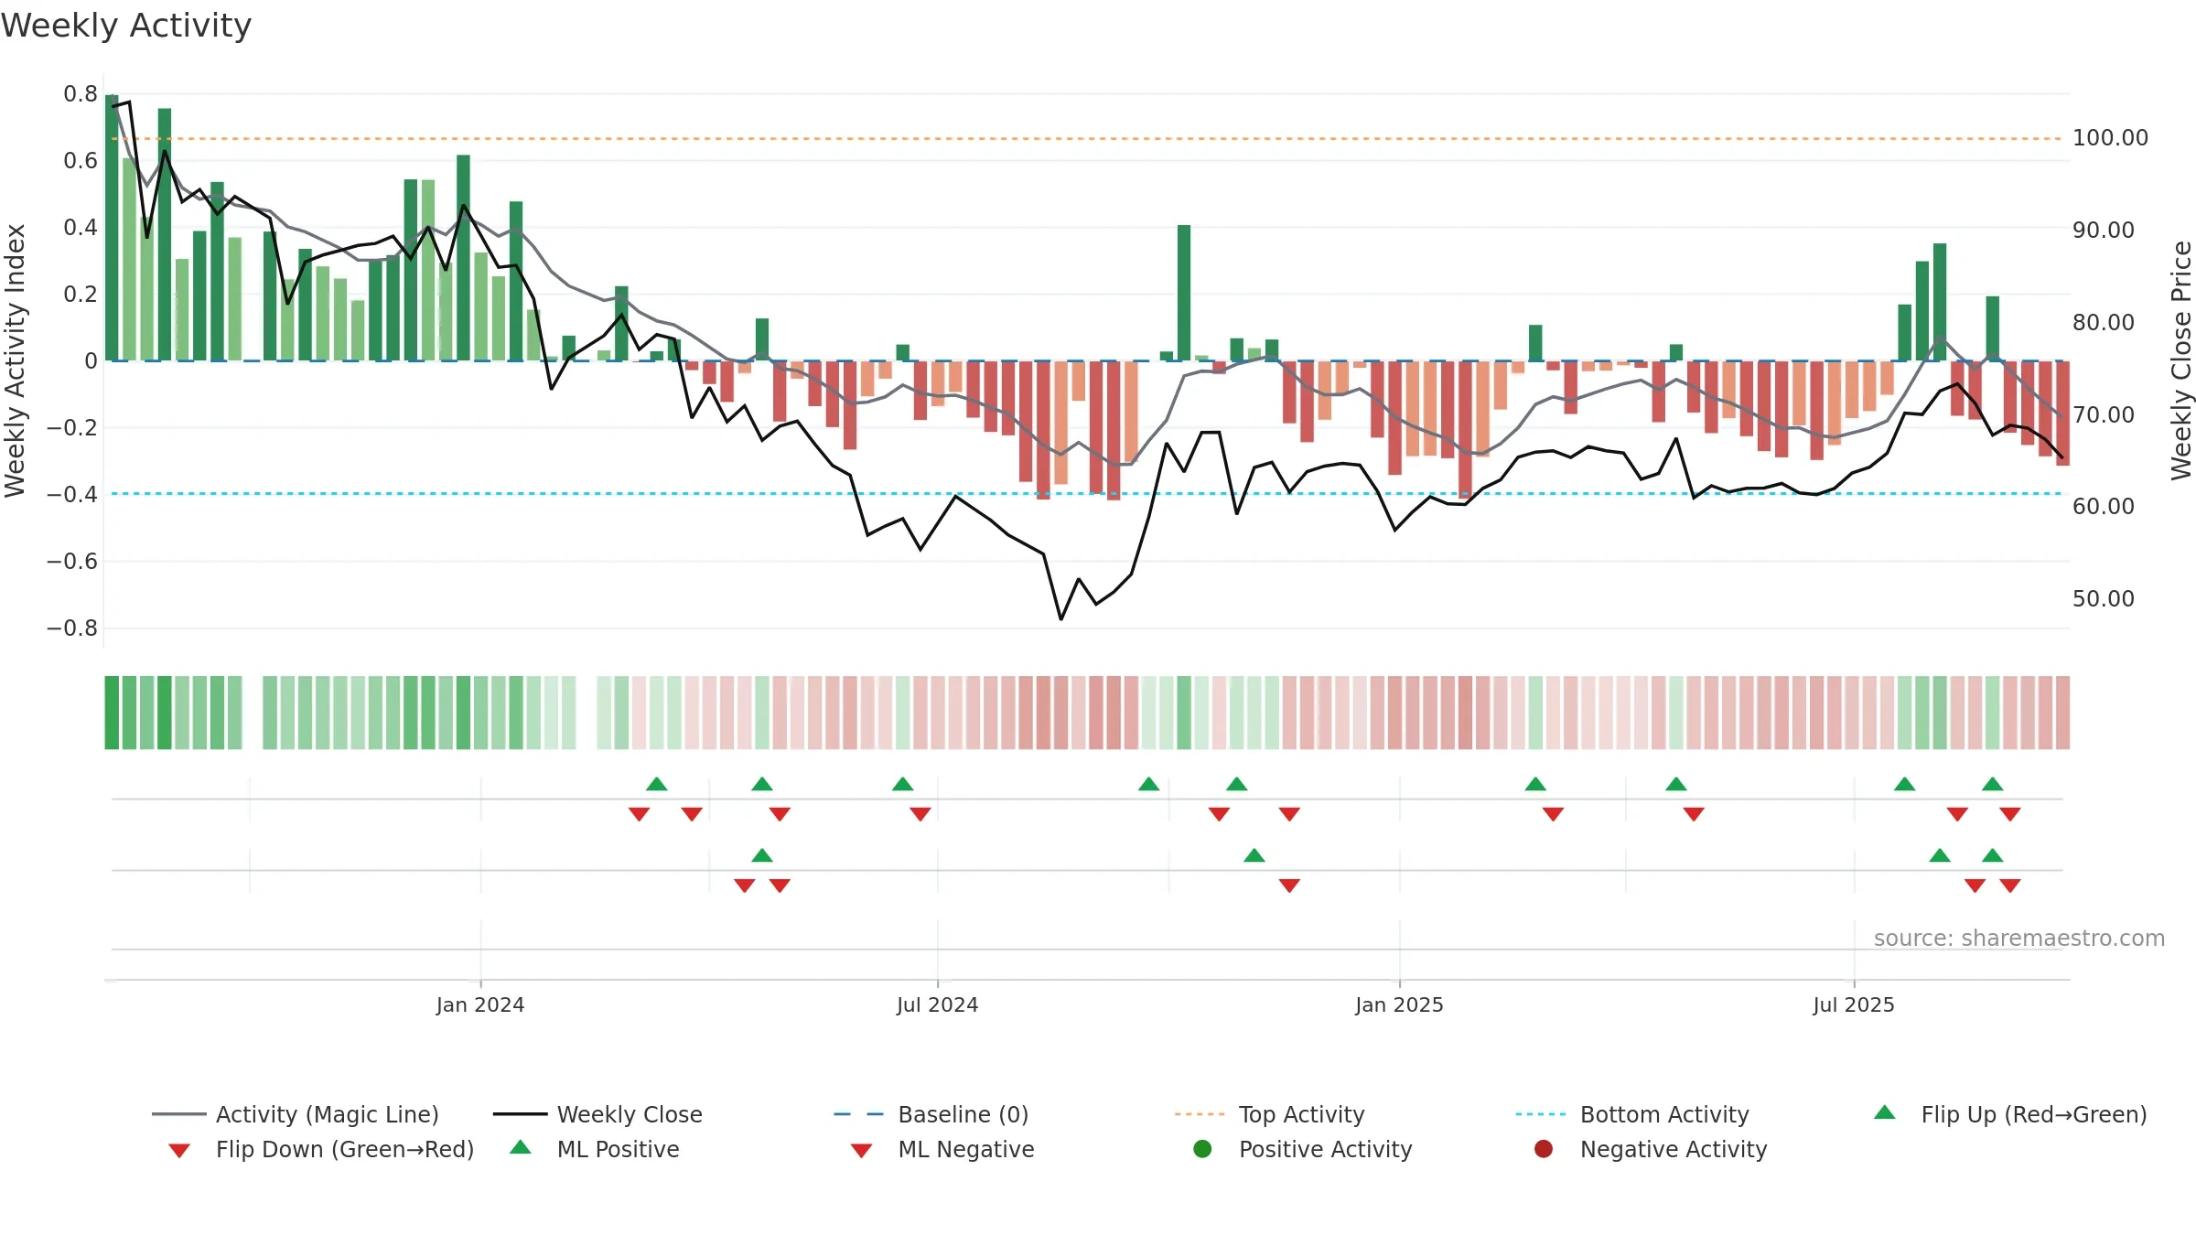The height and width of the screenshot is (1235, 2196).
Task: Click the last red heatmap strip cell
Action: coord(2062,713)
